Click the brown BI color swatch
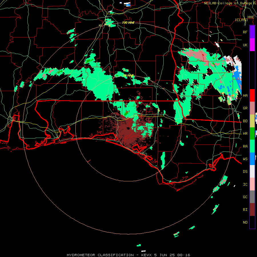Screen dimensions: 257x257 [252, 210]
